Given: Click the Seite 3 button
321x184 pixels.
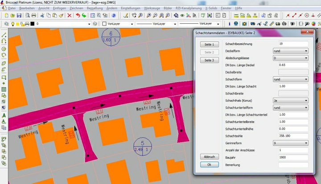Looking at the screenshot, I should tap(209, 60).
